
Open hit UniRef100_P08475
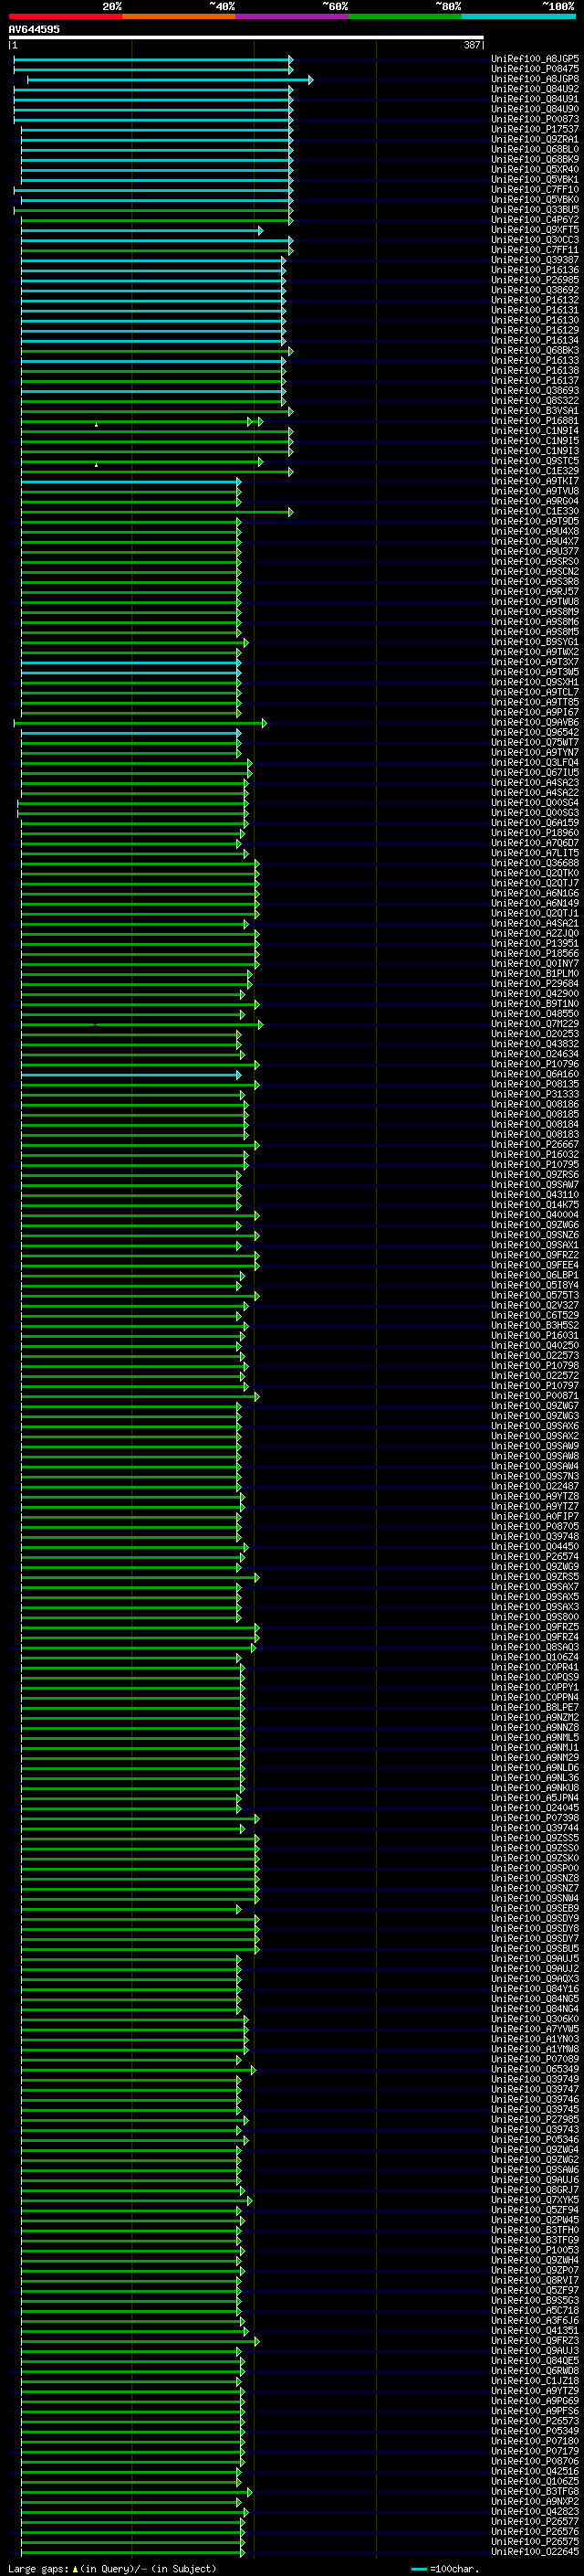pos(535,69)
